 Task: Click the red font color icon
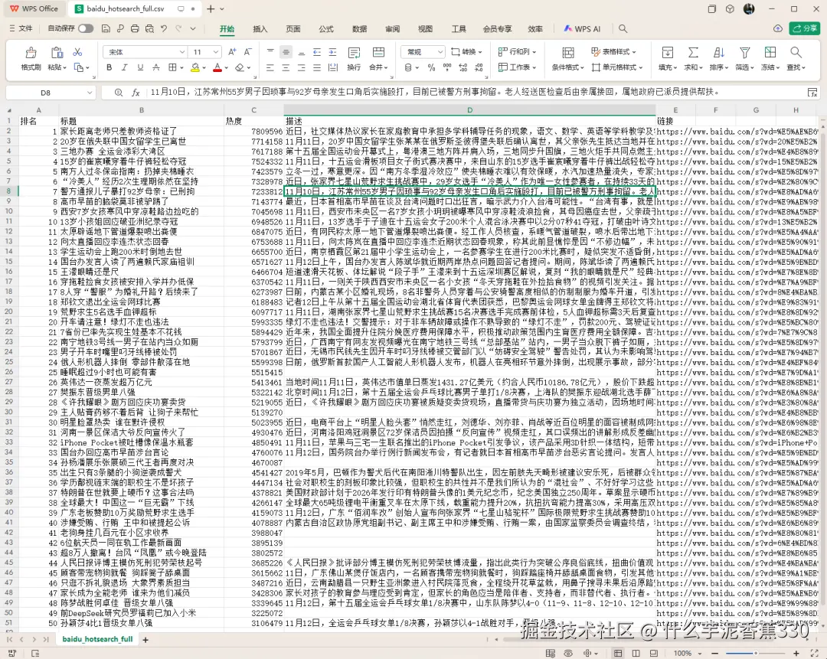click(x=217, y=67)
